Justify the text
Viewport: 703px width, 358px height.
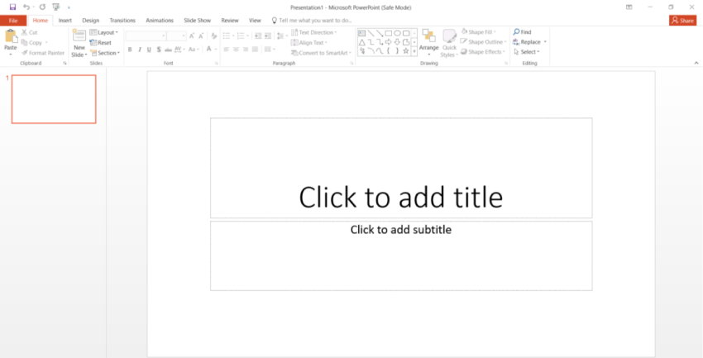[x=255, y=50]
